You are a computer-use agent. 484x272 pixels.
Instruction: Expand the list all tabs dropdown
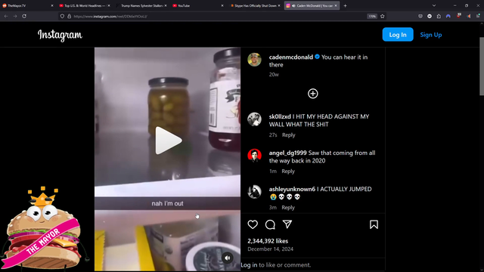434,5
